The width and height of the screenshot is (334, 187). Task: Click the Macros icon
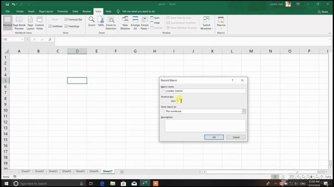coord(221,21)
